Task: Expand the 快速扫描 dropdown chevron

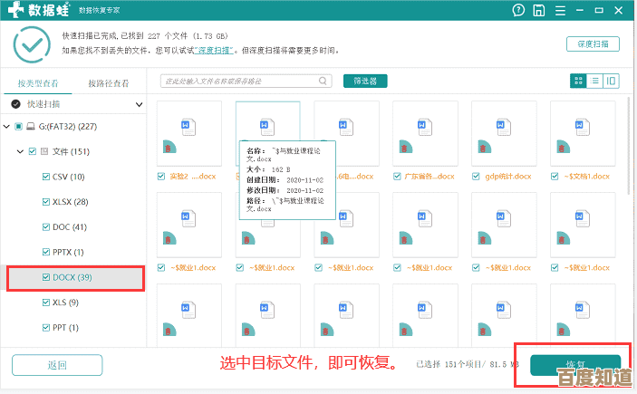Action: coord(137,104)
